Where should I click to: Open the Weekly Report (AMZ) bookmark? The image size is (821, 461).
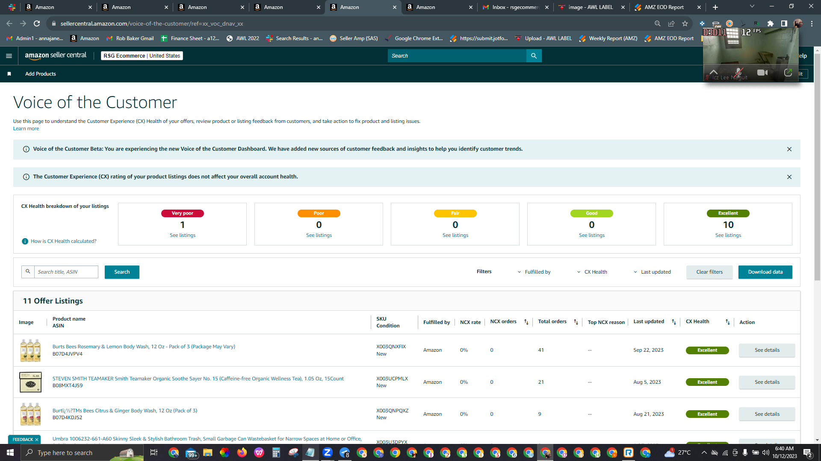[x=608, y=38]
